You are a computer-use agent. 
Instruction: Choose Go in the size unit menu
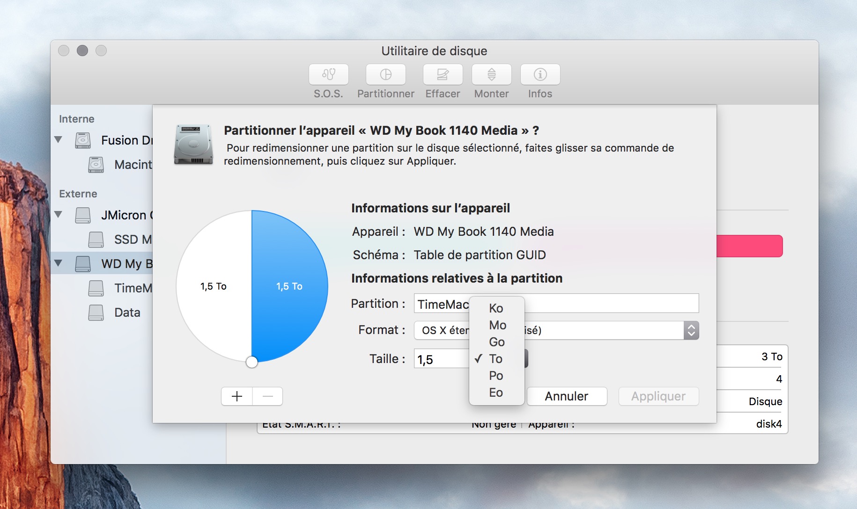coord(496,342)
